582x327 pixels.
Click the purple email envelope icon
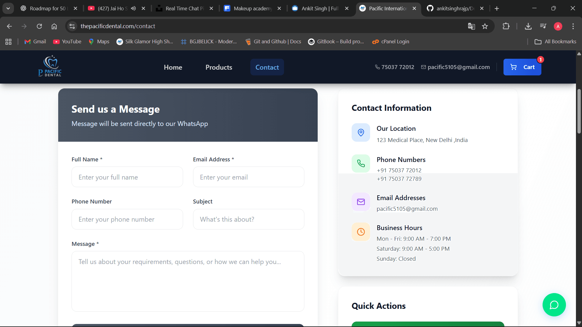point(361,202)
